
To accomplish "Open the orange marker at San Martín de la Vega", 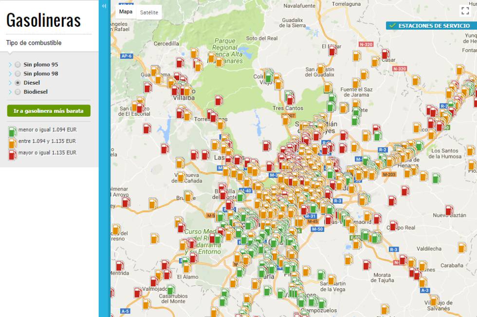I will tap(331, 279).
